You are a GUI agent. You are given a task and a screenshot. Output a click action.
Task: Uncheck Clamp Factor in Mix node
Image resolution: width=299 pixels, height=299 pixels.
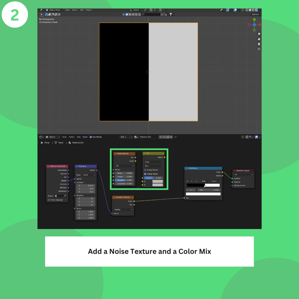[145, 174]
